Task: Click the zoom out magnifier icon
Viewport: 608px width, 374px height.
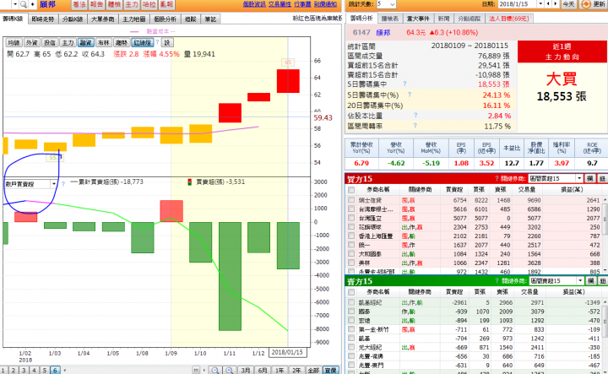Action: (x=215, y=370)
